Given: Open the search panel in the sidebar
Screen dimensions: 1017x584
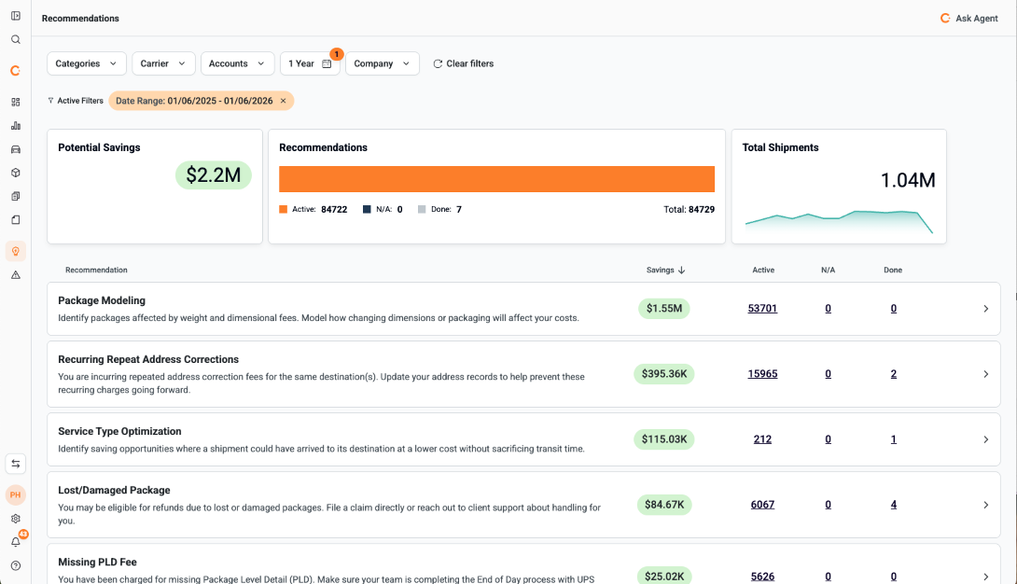Looking at the screenshot, I should coord(15,39).
